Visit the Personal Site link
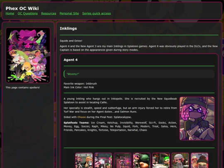 tap(69, 13)
